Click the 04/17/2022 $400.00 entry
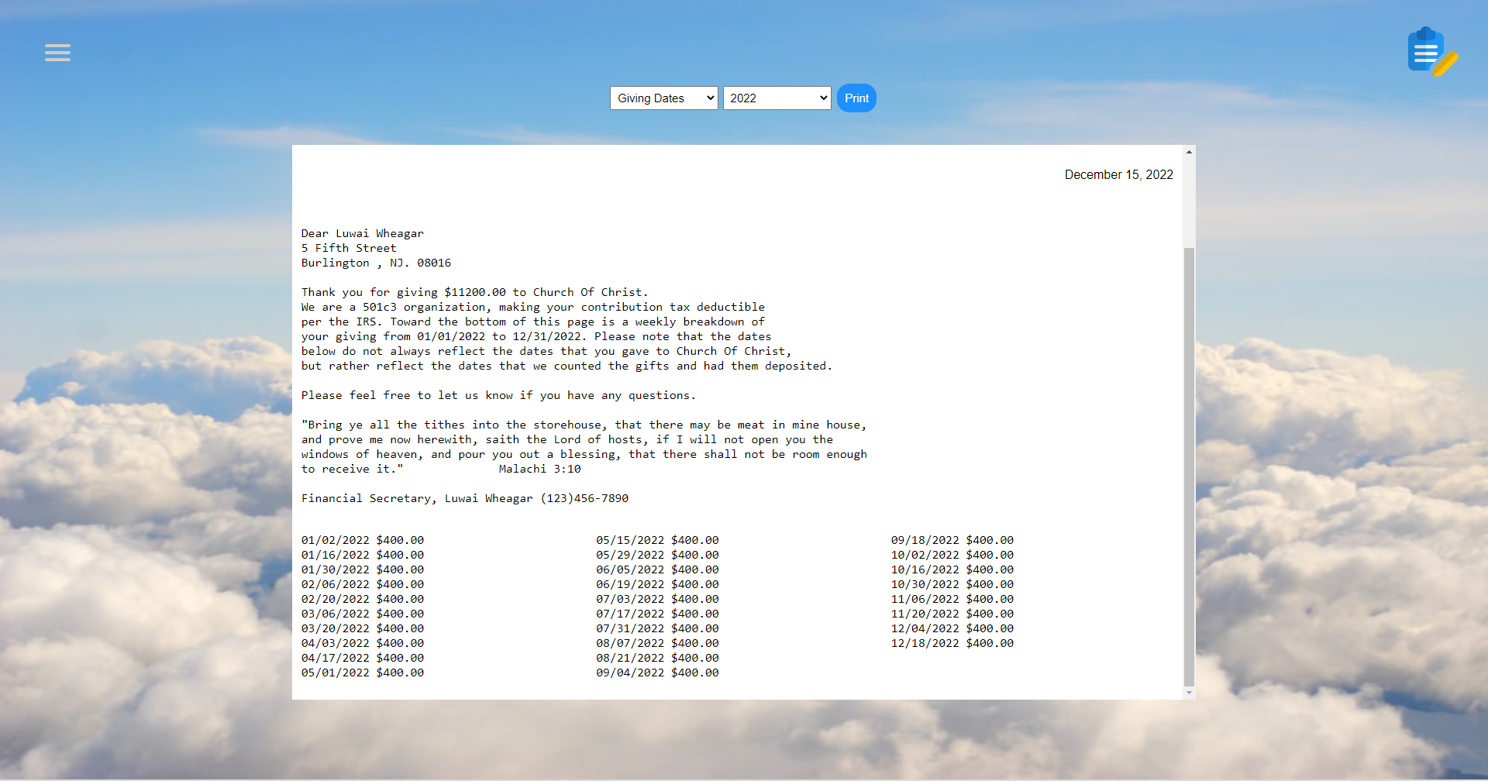The height and width of the screenshot is (781, 1488). tap(363, 658)
